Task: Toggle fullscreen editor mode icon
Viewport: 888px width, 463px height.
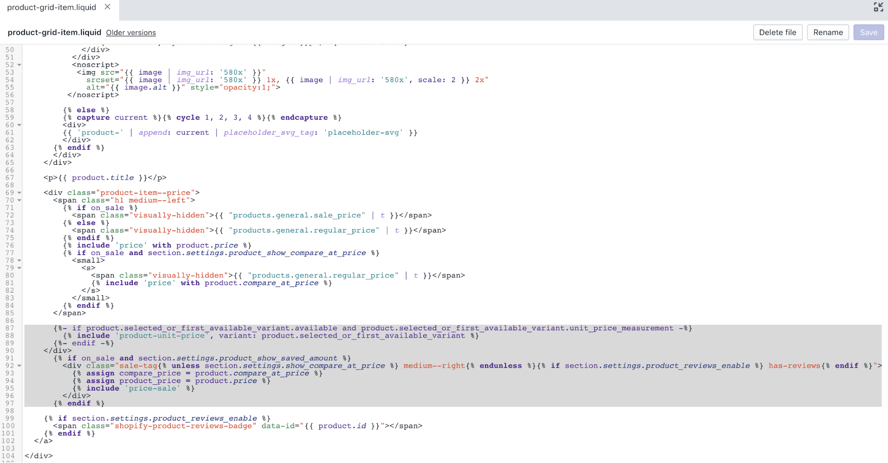Action: tap(878, 7)
